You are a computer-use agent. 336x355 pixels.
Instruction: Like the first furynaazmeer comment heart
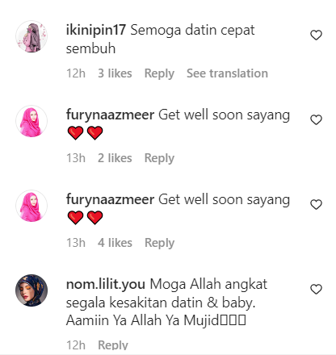[316, 120]
